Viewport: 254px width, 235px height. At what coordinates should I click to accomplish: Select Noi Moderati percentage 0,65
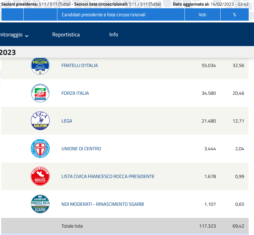click(x=240, y=204)
